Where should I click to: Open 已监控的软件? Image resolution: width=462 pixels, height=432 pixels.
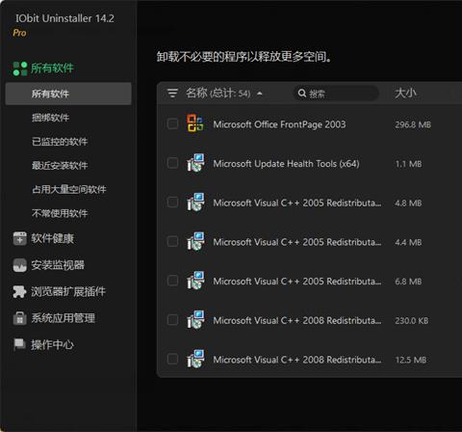point(60,142)
